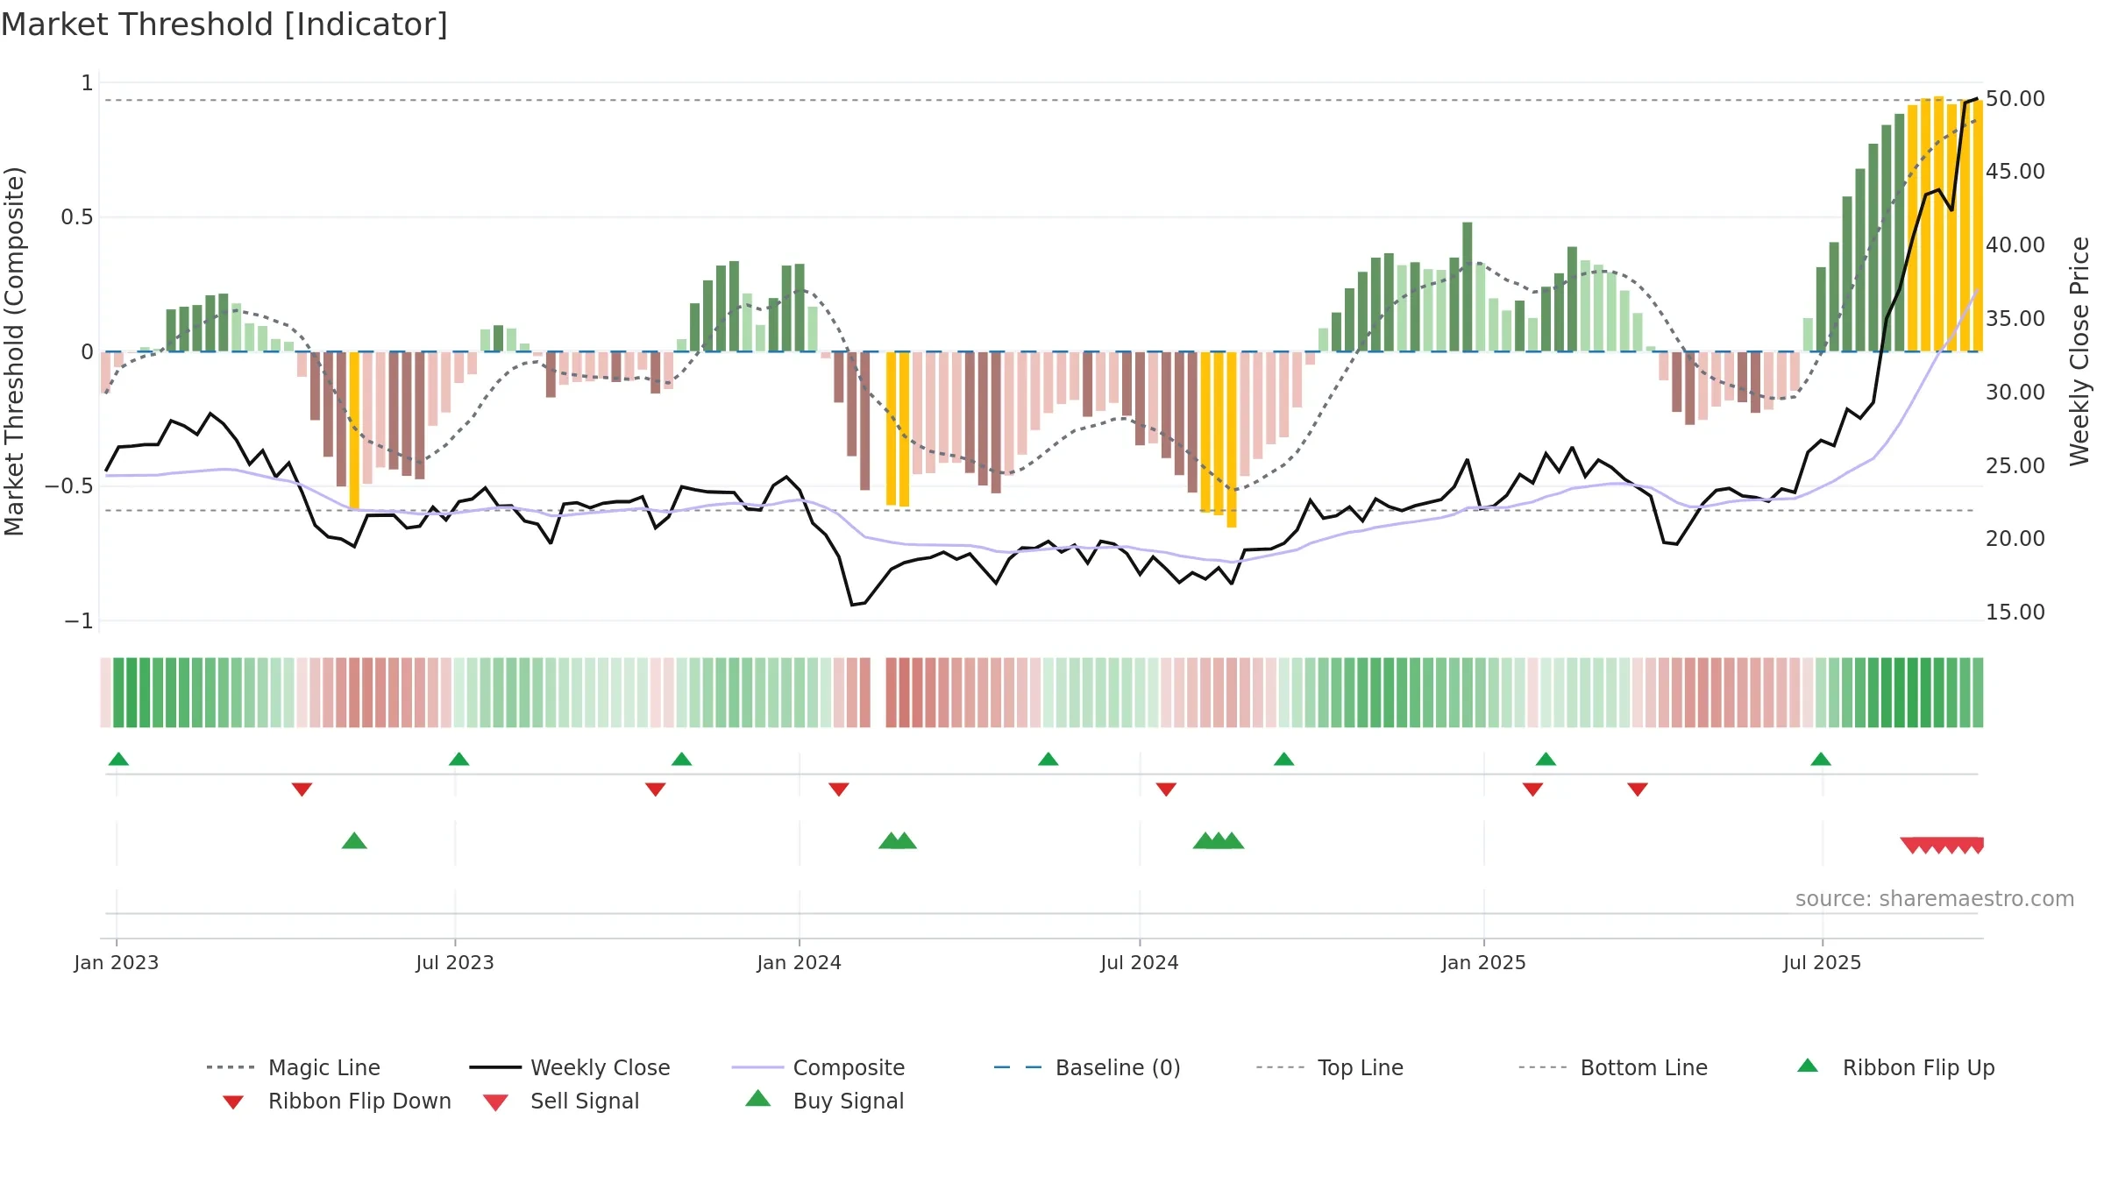Click the 20.00 price tick label
This screenshot has height=1183, width=2104.
[x=2015, y=539]
